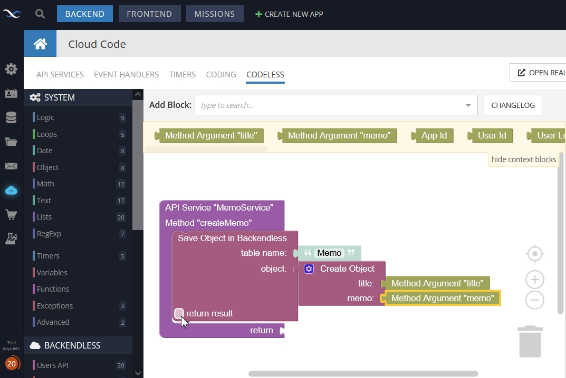Click the context blocks horizontal scrollbar
The width and height of the screenshot is (566, 378).
(x=206, y=149)
